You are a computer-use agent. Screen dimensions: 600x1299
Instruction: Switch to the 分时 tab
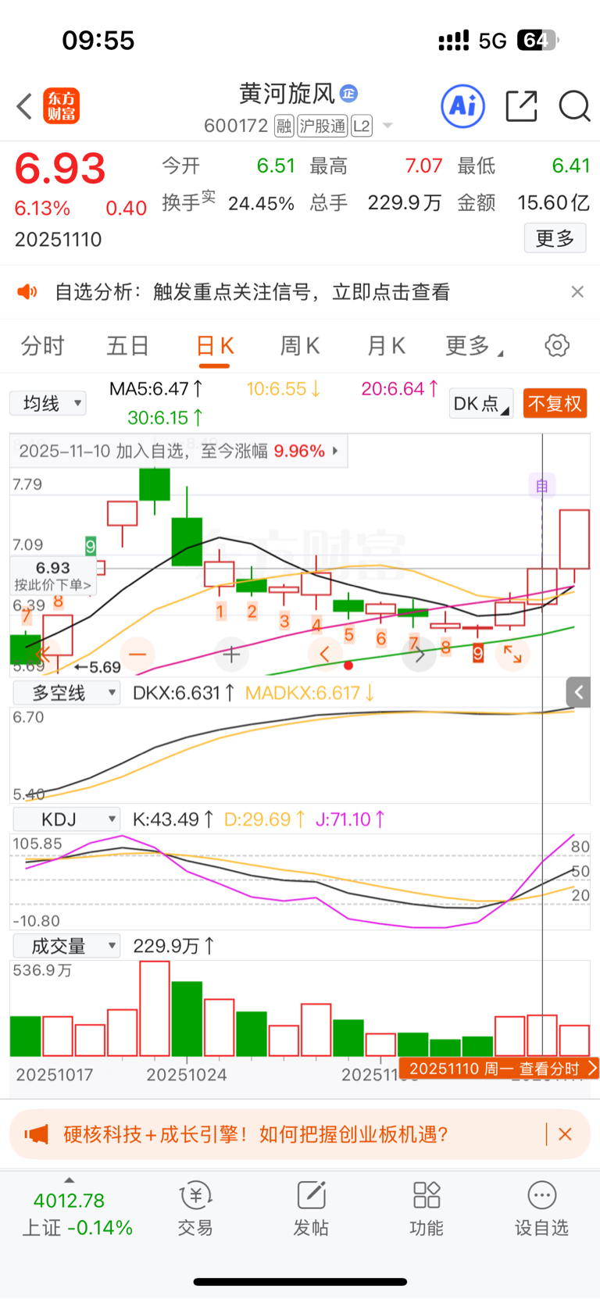click(x=42, y=346)
